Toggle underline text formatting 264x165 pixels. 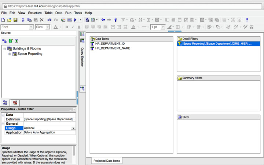(78, 27)
